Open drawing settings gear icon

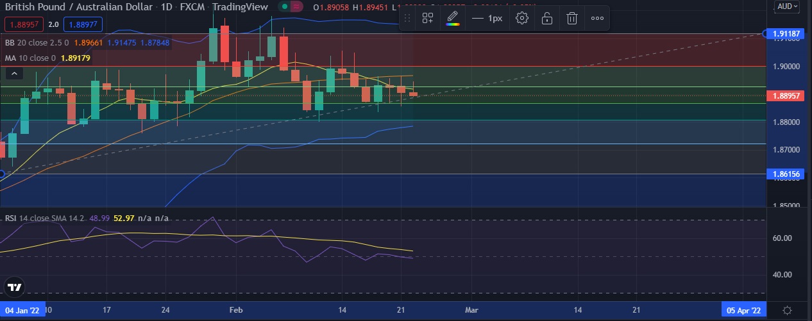[x=522, y=18]
